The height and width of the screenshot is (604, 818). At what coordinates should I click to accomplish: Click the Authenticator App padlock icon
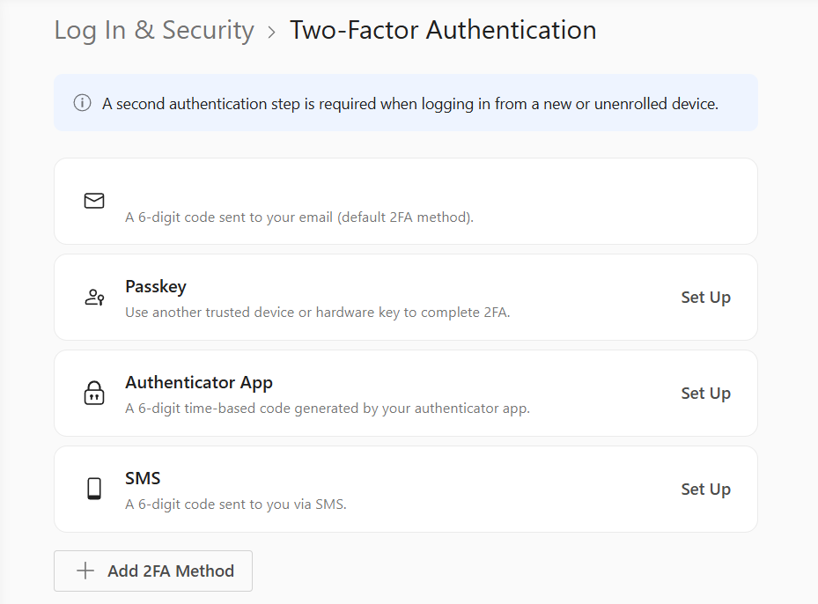(x=93, y=393)
